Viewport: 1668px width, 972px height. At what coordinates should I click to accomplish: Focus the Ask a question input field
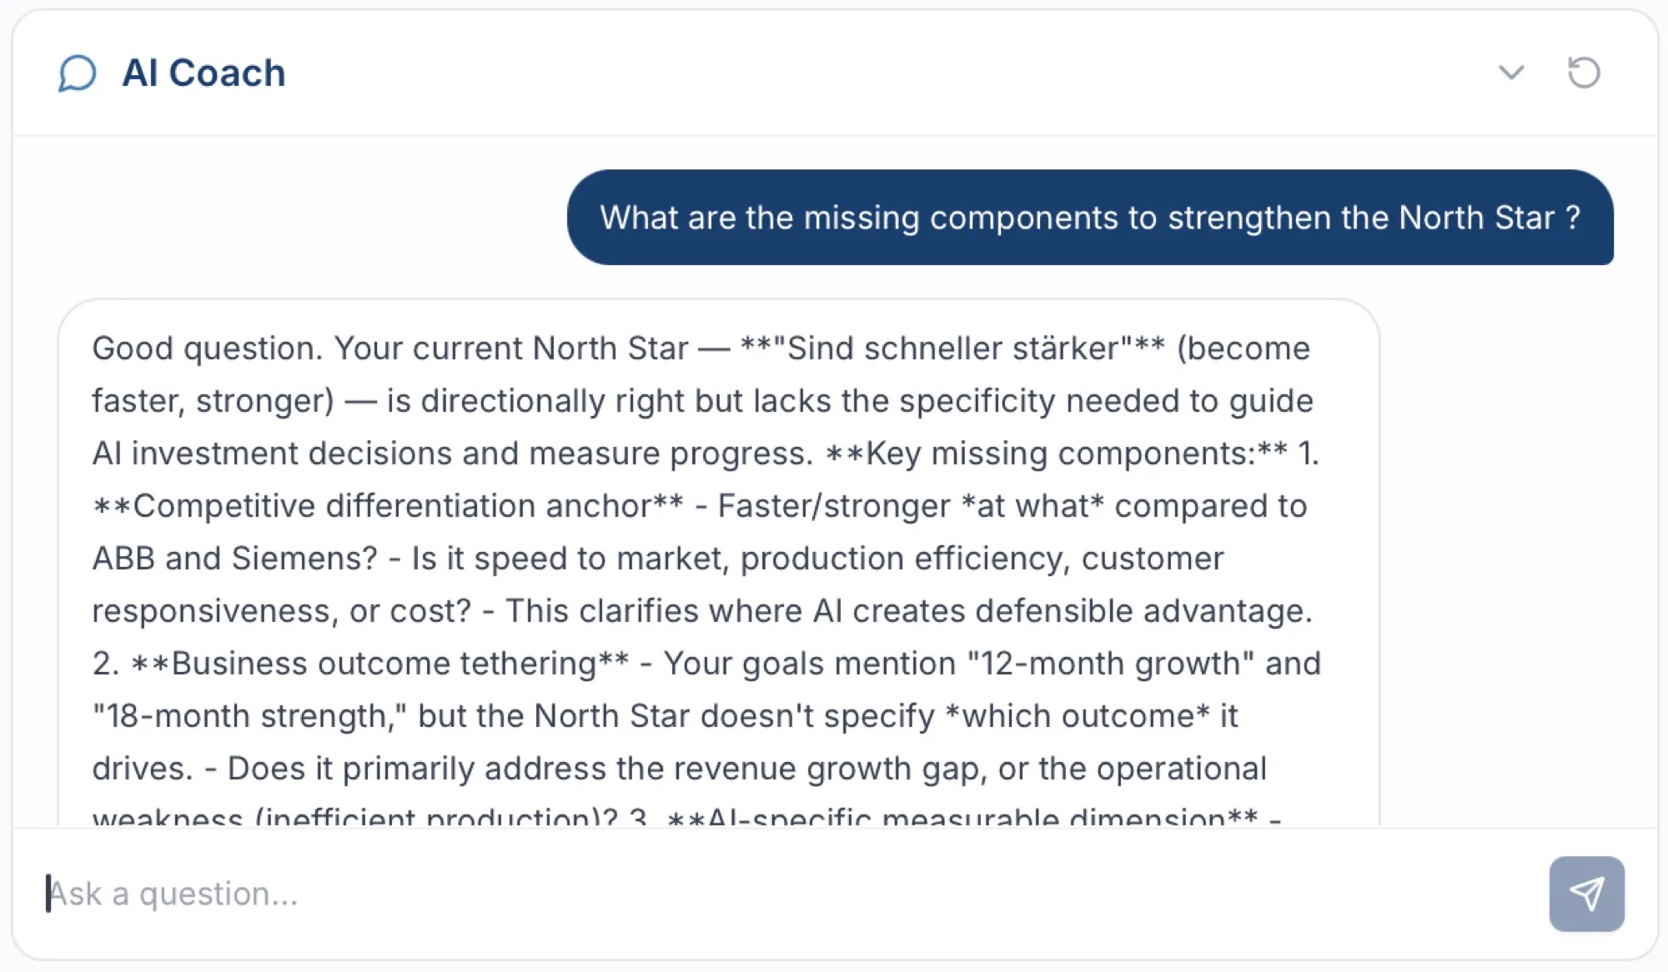tap(784, 894)
